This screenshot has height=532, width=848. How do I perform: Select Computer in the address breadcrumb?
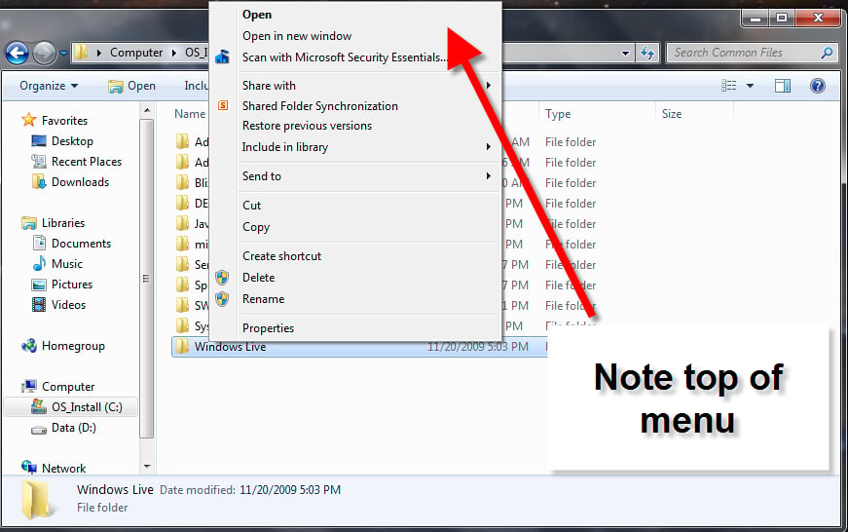[x=135, y=53]
